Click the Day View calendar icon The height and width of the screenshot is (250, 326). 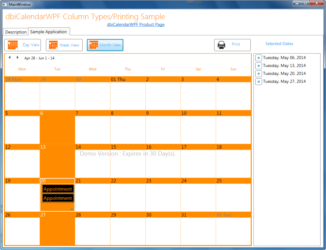pos(13,45)
